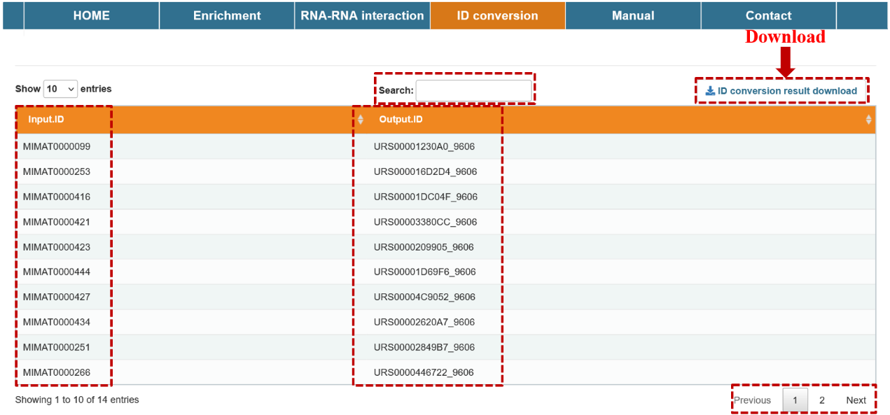
Task: Switch to the HOME tab
Action: coord(91,15)
